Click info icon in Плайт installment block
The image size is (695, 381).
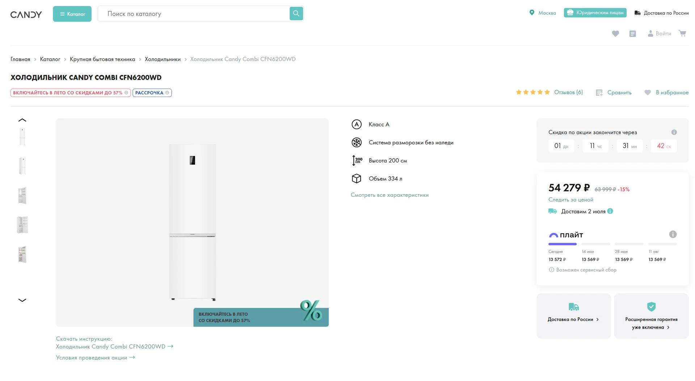(x=673, y=234)
